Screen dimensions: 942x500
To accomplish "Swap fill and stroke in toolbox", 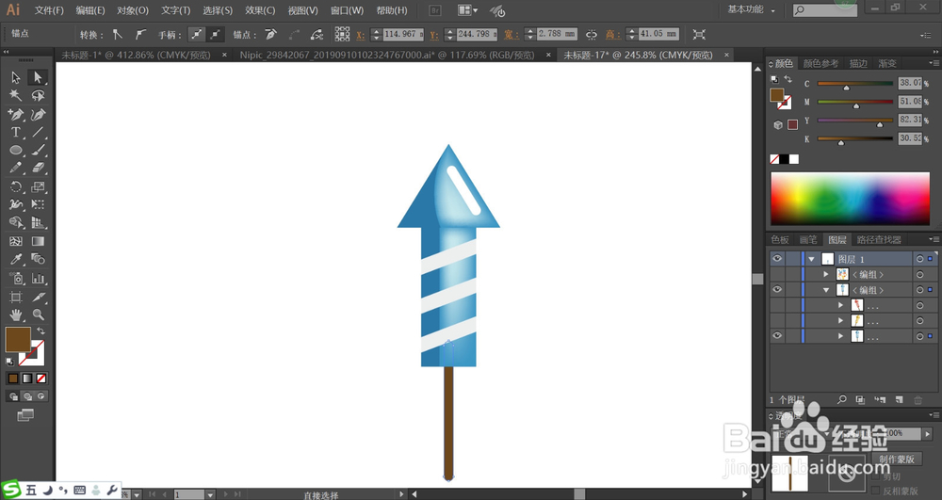I will (x=41, y=331).
